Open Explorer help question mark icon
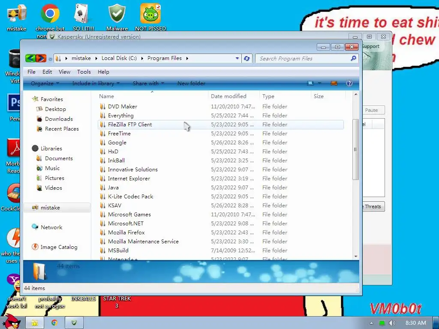Image resolution: width=439 pixels, height=329 pixels. pyautogui.click(x=349, y=83)
